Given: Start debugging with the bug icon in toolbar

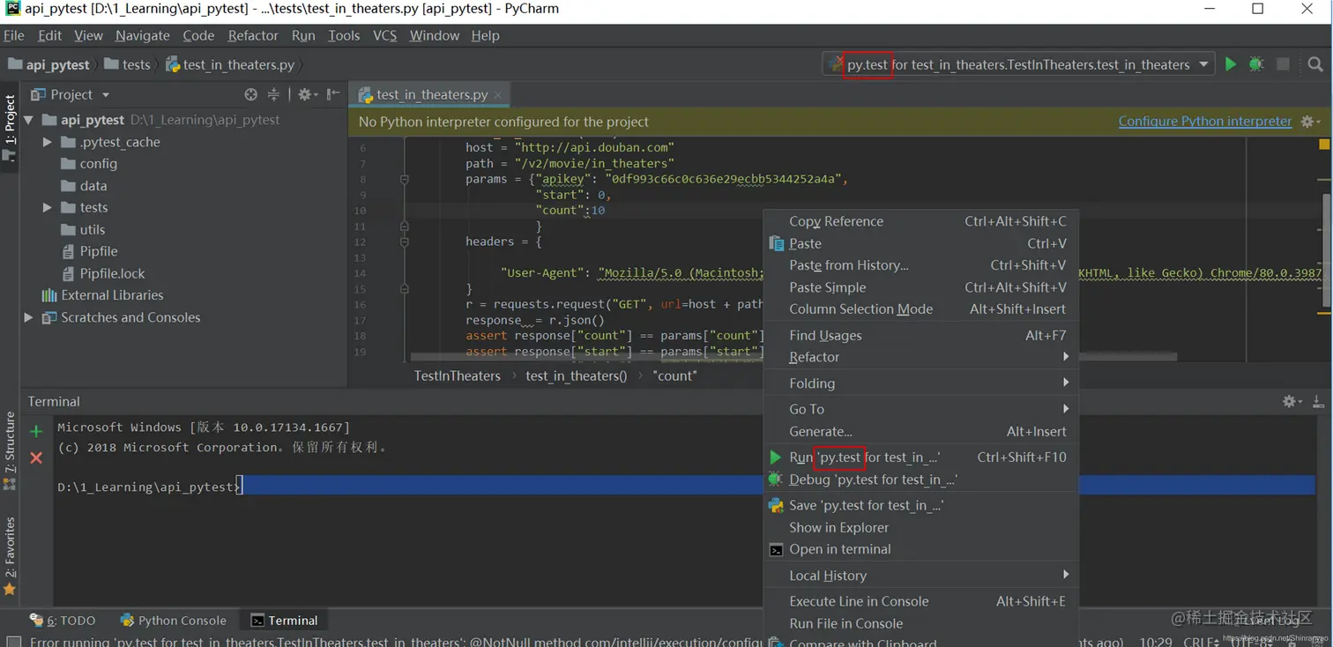Looking at the screenshot, I should pyautogui.click(x=1256, y=64).
